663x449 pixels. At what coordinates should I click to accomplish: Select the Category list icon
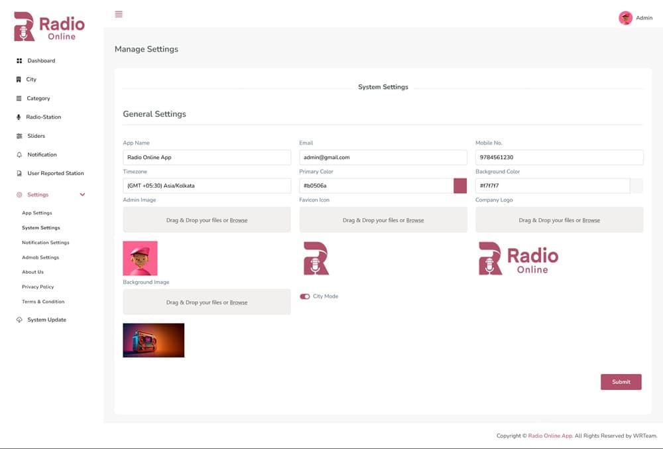(x=19, y=98)
